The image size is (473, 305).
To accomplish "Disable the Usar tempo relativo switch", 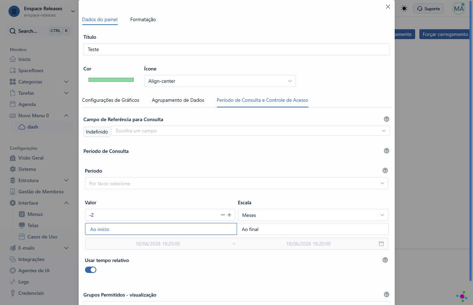I will (91, 270).
